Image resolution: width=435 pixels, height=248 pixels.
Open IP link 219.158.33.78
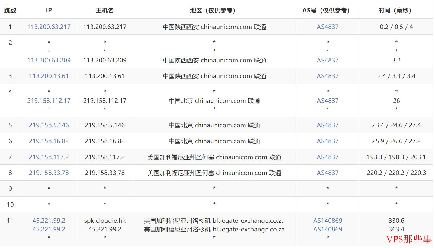pyautogui.click(x=49, y=173)
